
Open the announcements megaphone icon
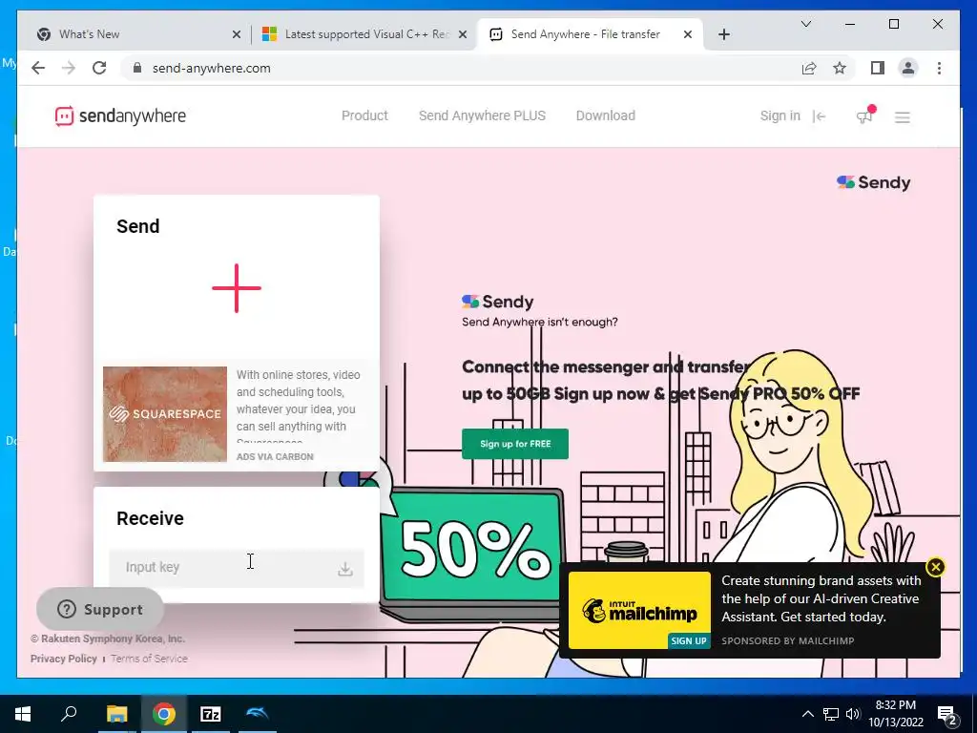[x=864, y=115]
